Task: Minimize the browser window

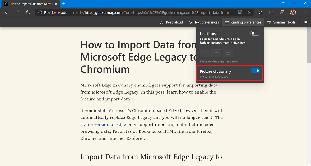Action: [x=283, y=3]
